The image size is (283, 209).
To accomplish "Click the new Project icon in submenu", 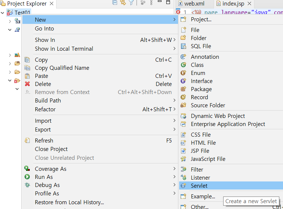I will [x=184, y=19].
